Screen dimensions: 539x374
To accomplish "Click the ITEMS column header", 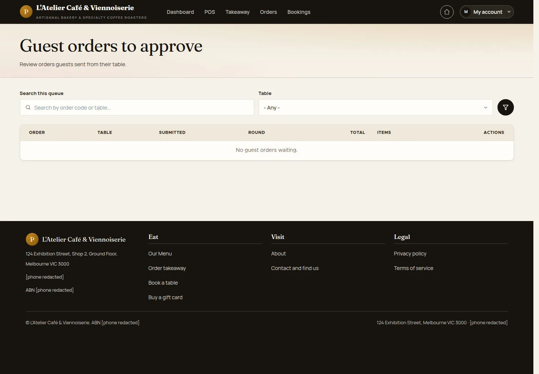I will [384, 132].
